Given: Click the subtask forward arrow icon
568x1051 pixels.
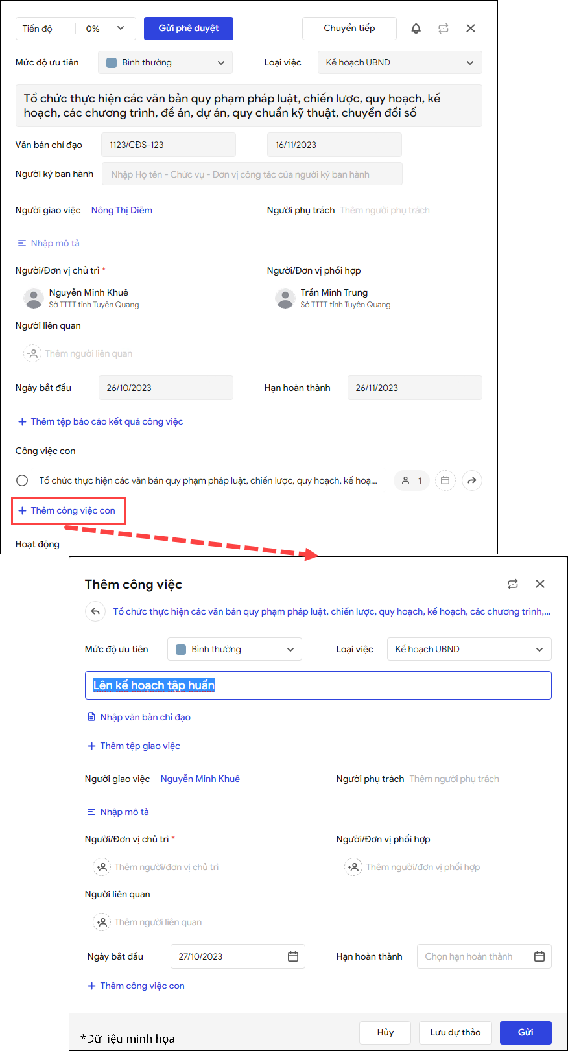Looking at the screenshot, I should [472, 480].
